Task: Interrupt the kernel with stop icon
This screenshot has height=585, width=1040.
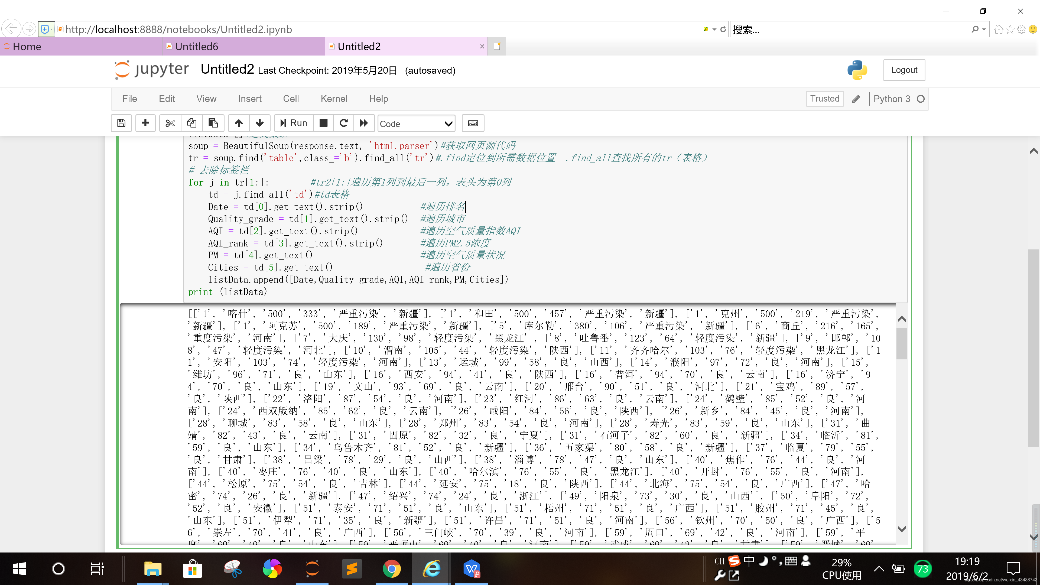Action: click(323, 123)
